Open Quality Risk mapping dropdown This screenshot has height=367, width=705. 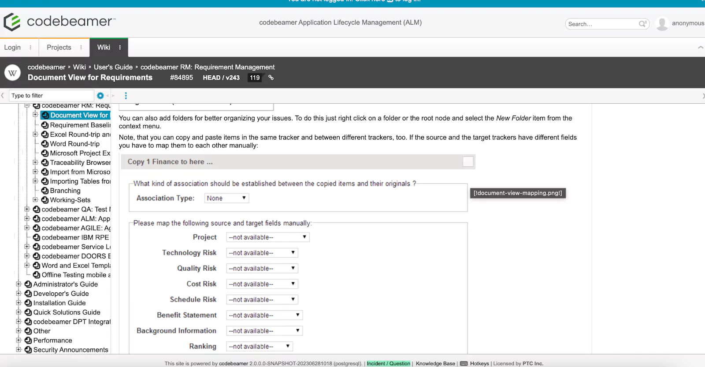pyautogui.click(x=262, y=268)
